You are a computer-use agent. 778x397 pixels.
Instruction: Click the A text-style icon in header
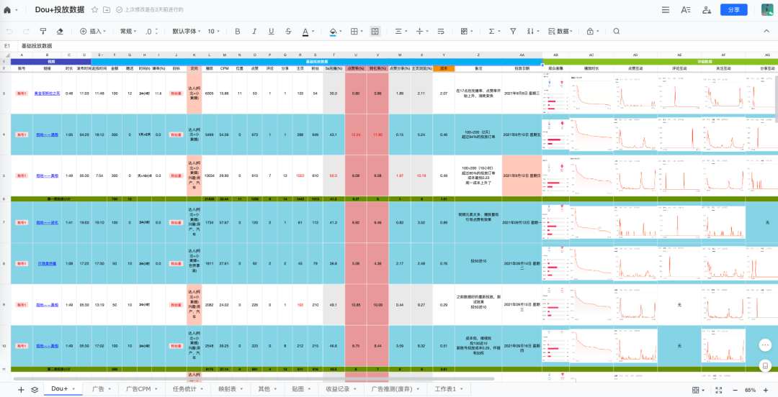686,10
